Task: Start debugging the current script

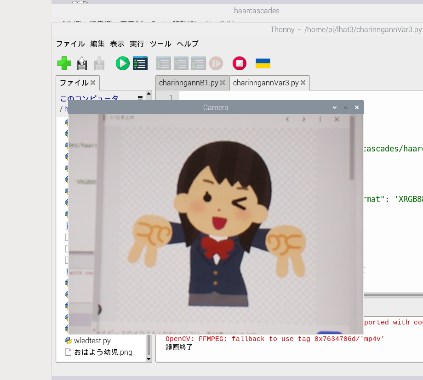Action: pyautogui.click(x=140, y=63)
